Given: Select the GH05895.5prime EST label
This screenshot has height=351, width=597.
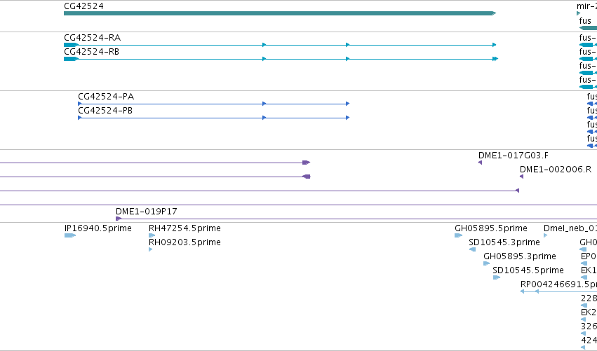Looking at the screenshot, I should [491, 228].
